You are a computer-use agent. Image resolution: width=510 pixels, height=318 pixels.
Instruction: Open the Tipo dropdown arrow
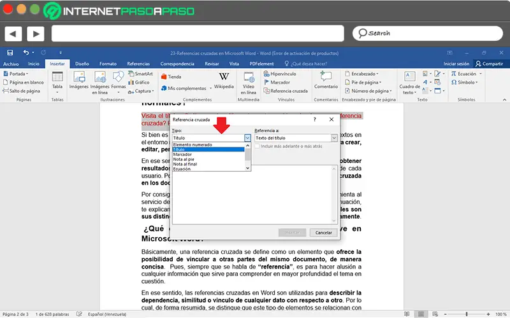pyautogui.click(x=247, y=138)
